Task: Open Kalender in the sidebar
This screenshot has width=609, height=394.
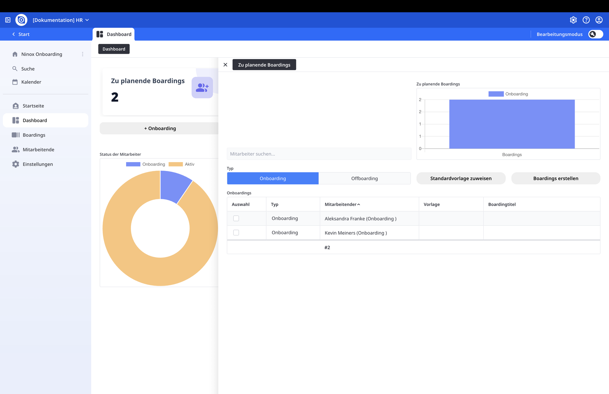Action: [31, 82]
